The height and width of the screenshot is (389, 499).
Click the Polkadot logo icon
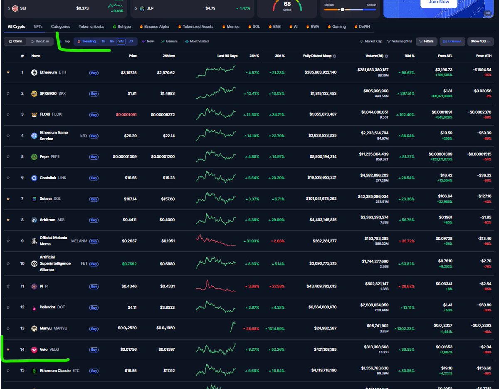(x=34, y=307)
